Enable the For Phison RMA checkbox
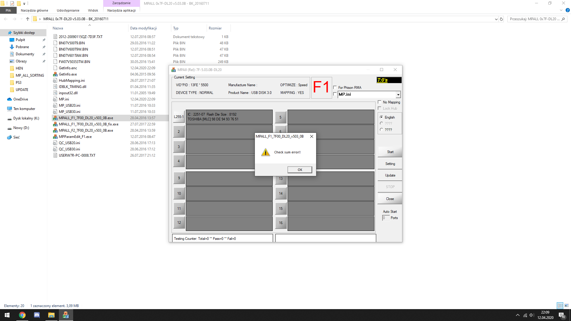 pos(335,87)
